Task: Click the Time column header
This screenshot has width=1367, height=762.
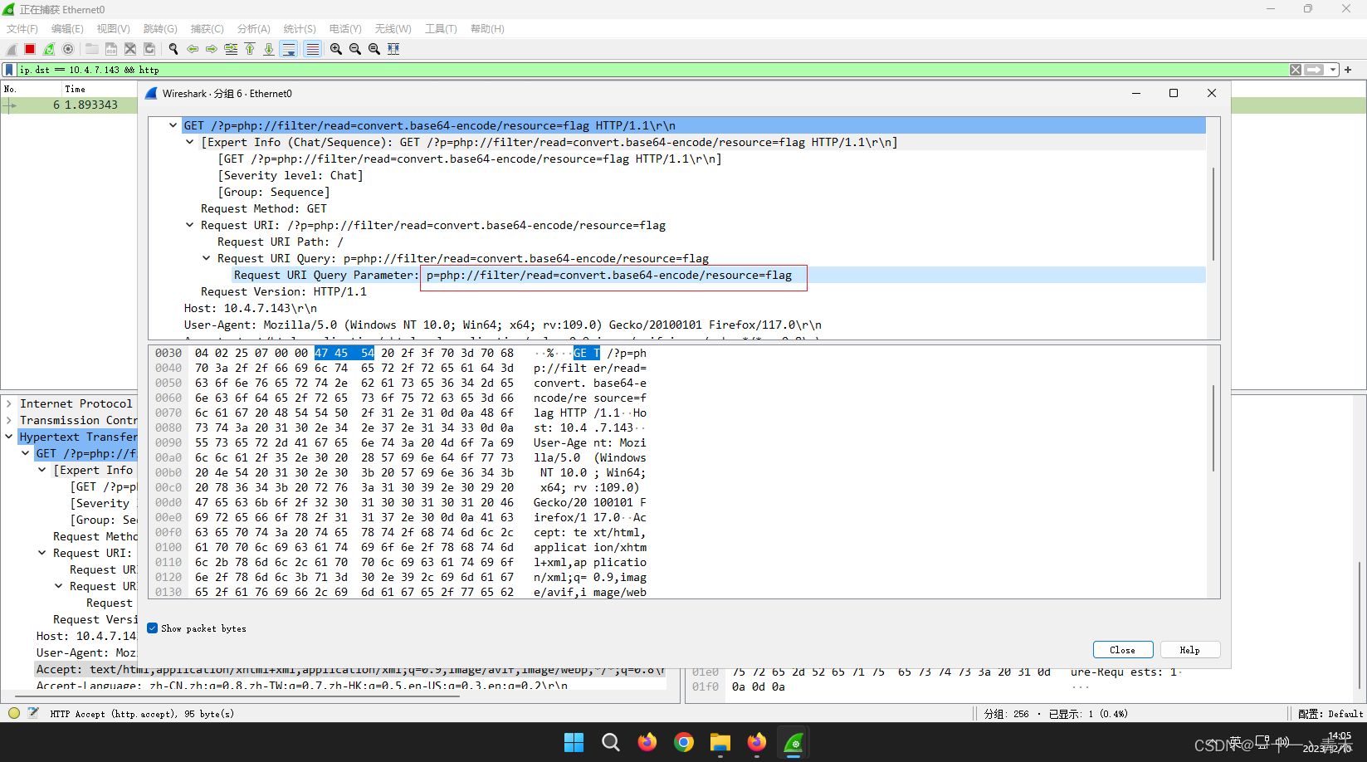Action: pyautogui.click(x=75, y=89)
